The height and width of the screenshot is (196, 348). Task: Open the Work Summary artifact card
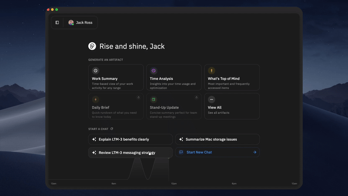pyautogui.click(x=116, y=78)
